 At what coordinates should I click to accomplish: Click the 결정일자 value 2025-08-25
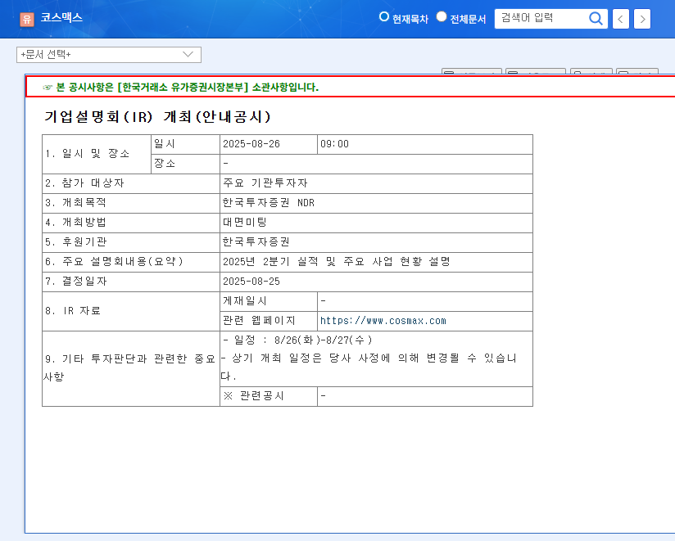pyautogui.click(x=376, y=282)
